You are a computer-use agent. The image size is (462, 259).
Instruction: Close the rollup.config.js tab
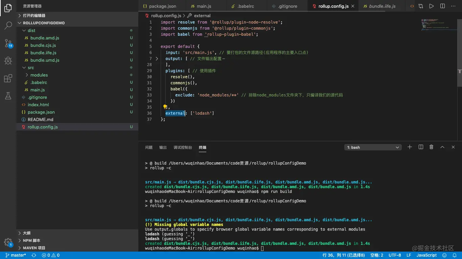click(x=353, y=6)
